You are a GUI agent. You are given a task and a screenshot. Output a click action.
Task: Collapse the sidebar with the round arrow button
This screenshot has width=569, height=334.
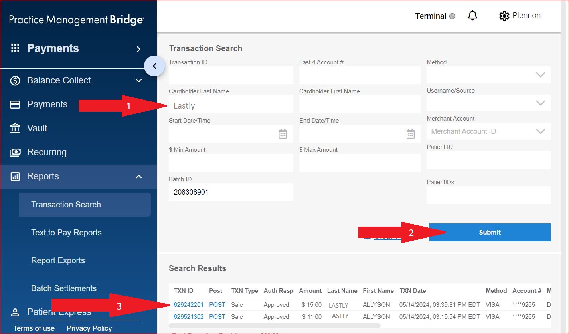[x=154, y=66]
